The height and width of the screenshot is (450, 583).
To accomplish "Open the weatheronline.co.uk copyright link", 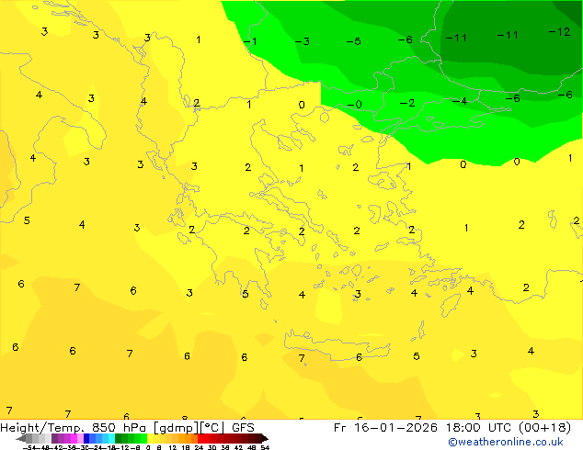I will click(506, 443).
